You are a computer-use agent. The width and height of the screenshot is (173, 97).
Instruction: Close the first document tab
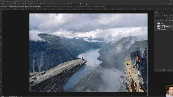click(41, 7)
